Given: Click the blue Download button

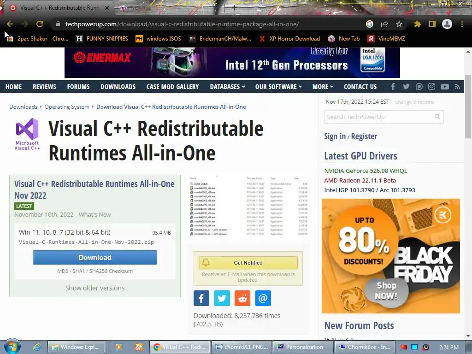Looking at the screenshot, I should point(95,258).
